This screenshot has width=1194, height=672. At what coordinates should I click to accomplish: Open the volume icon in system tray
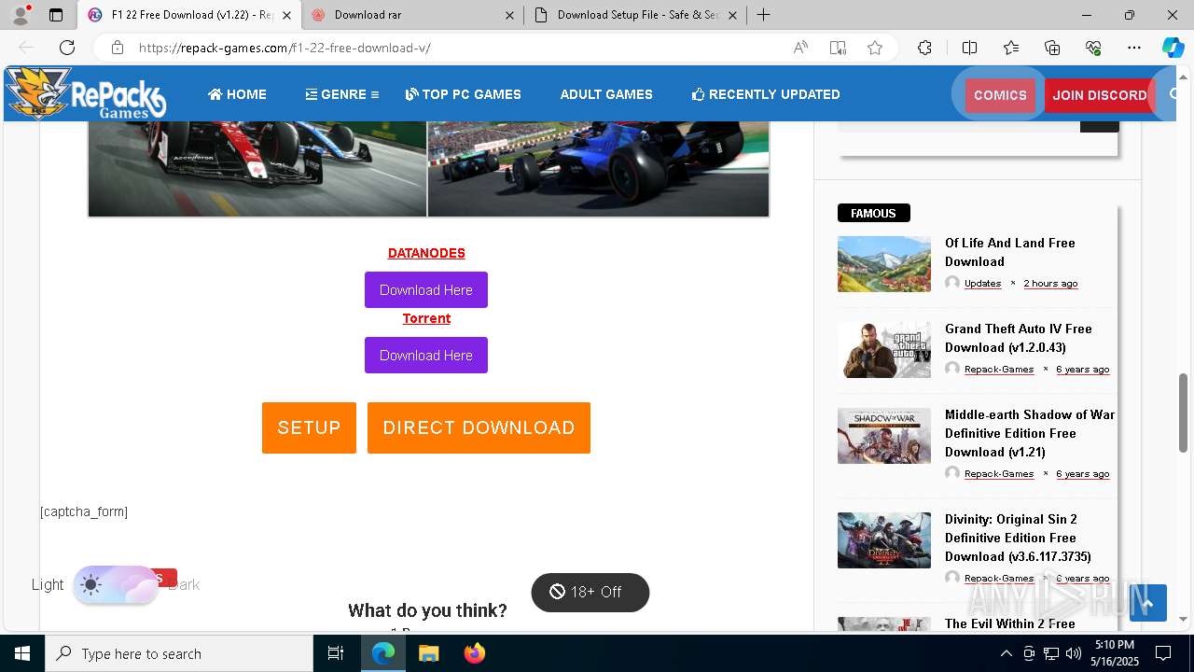coord(1074,653)
